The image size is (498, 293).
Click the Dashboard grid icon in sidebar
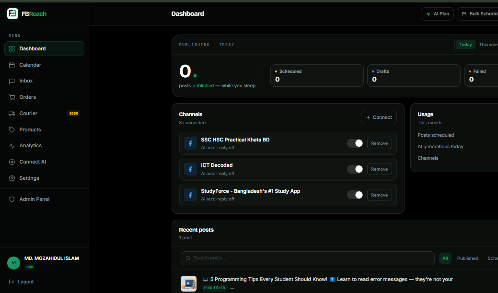12,48
